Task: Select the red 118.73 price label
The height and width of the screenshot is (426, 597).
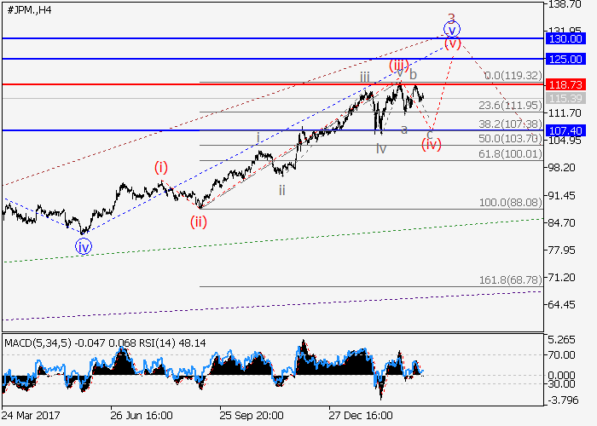Action: 565,84
